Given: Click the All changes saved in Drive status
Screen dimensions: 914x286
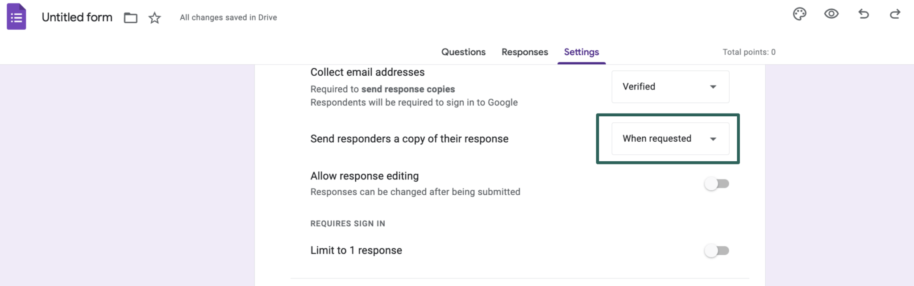Looking at the screenshot, I should [x=228, y=17].
